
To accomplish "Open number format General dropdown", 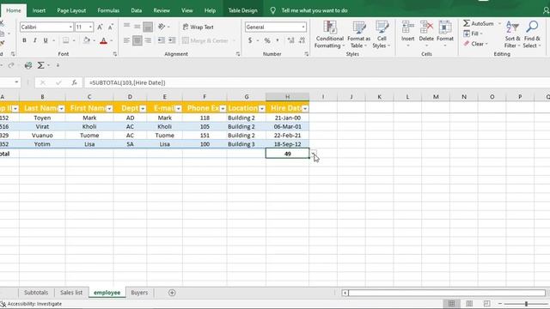I will [303, 27].
